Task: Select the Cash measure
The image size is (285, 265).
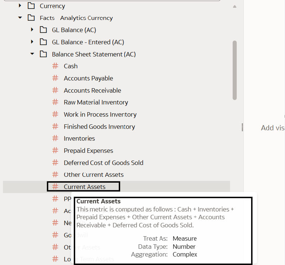Action: click(71, 66)
